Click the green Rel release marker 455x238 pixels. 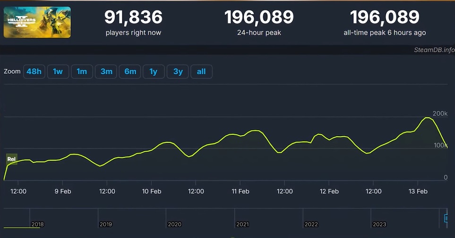click(x=11, y=159)
